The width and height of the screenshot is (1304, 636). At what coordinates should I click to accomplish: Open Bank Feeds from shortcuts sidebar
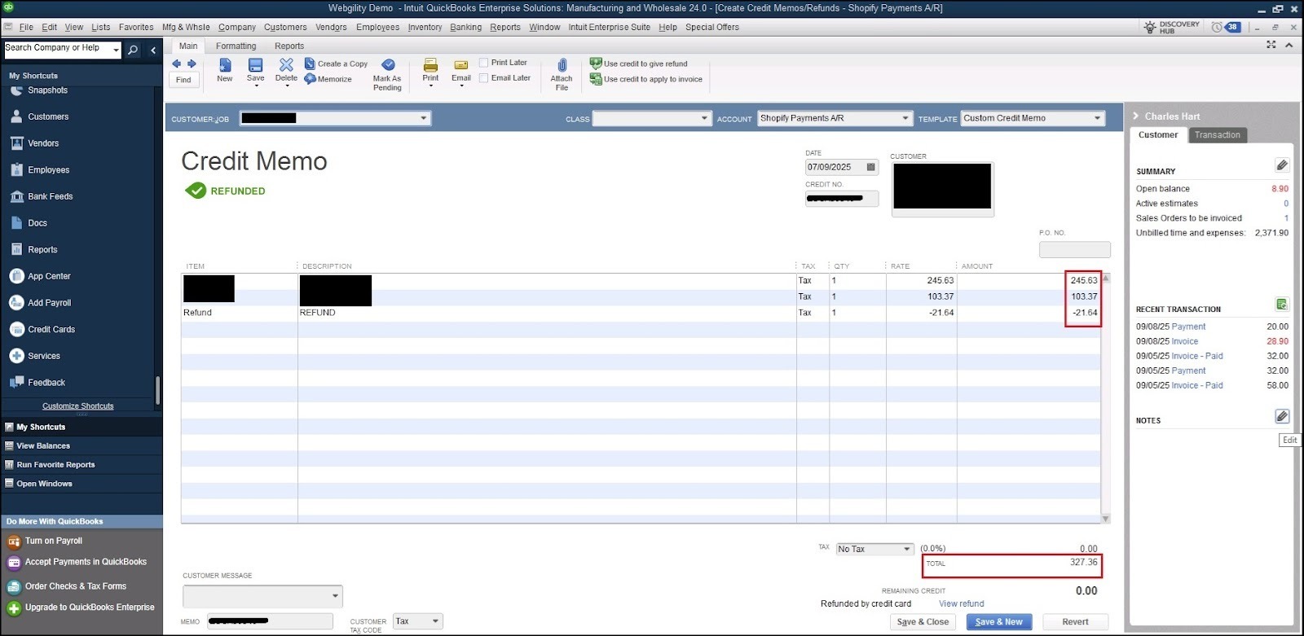coord(50,196)
